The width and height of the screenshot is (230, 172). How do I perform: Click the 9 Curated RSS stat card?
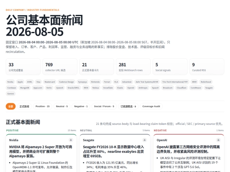point(207,67)
